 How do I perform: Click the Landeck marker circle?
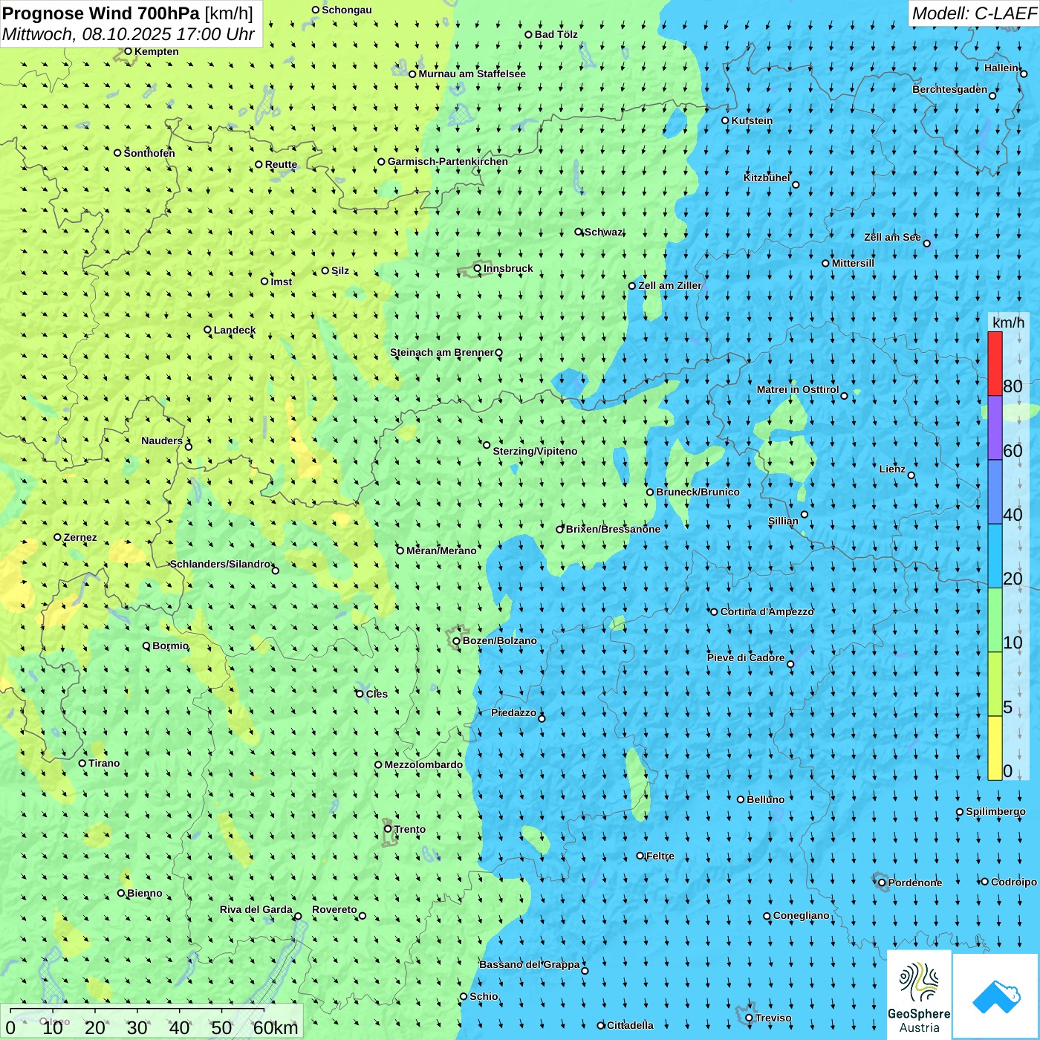click(x=207, y=330)
